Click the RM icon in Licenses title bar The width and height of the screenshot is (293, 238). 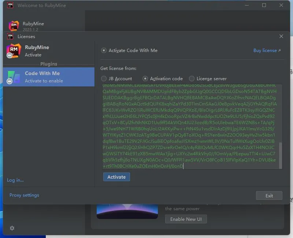click(10, 36)
